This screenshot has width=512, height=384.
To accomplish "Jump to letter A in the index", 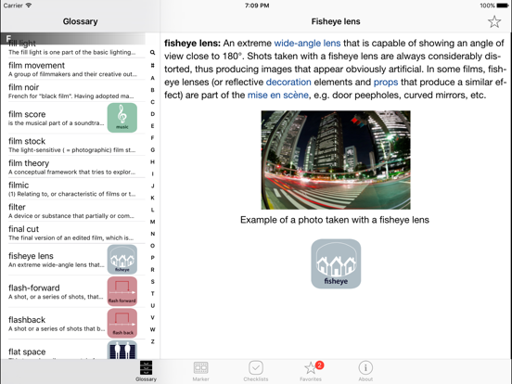I will 152,78.
